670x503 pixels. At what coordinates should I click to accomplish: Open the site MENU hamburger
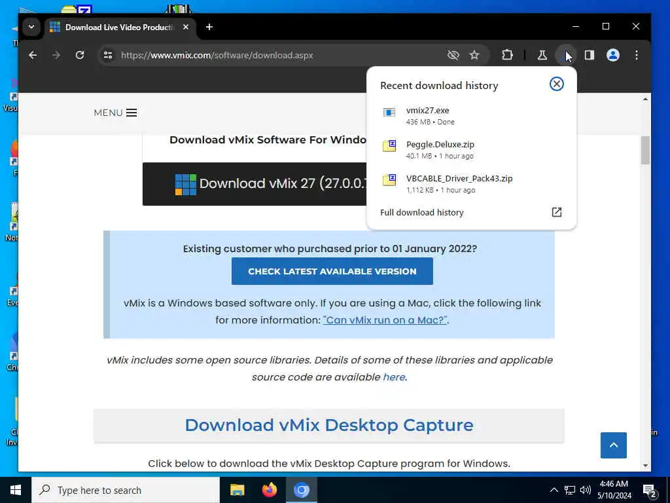(115, 113)
